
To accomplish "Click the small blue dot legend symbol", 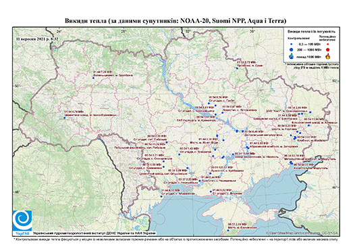I will tap(292, 44).
